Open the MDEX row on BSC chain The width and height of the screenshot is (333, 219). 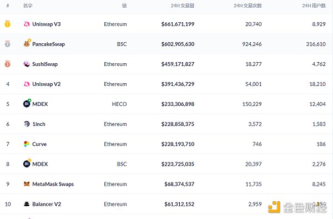(167, 164)
